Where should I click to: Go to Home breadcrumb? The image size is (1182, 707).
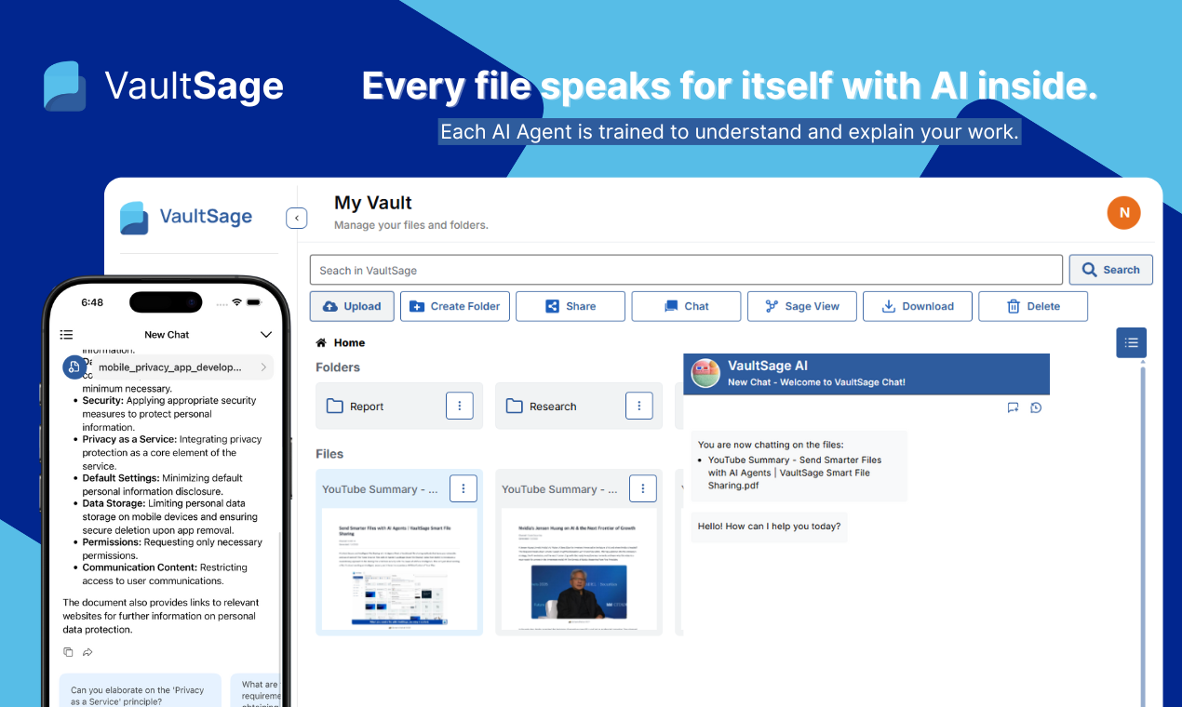350,342
